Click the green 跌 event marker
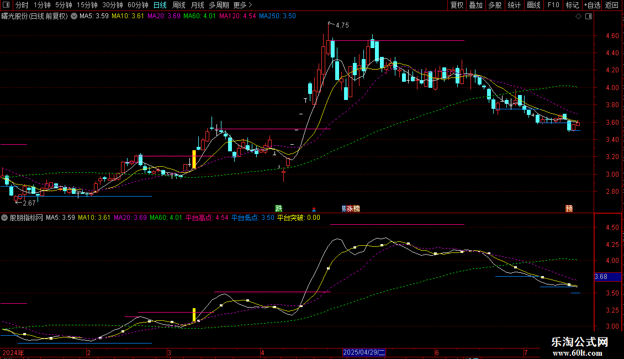The image size is (624, 359). coord(278,209)
